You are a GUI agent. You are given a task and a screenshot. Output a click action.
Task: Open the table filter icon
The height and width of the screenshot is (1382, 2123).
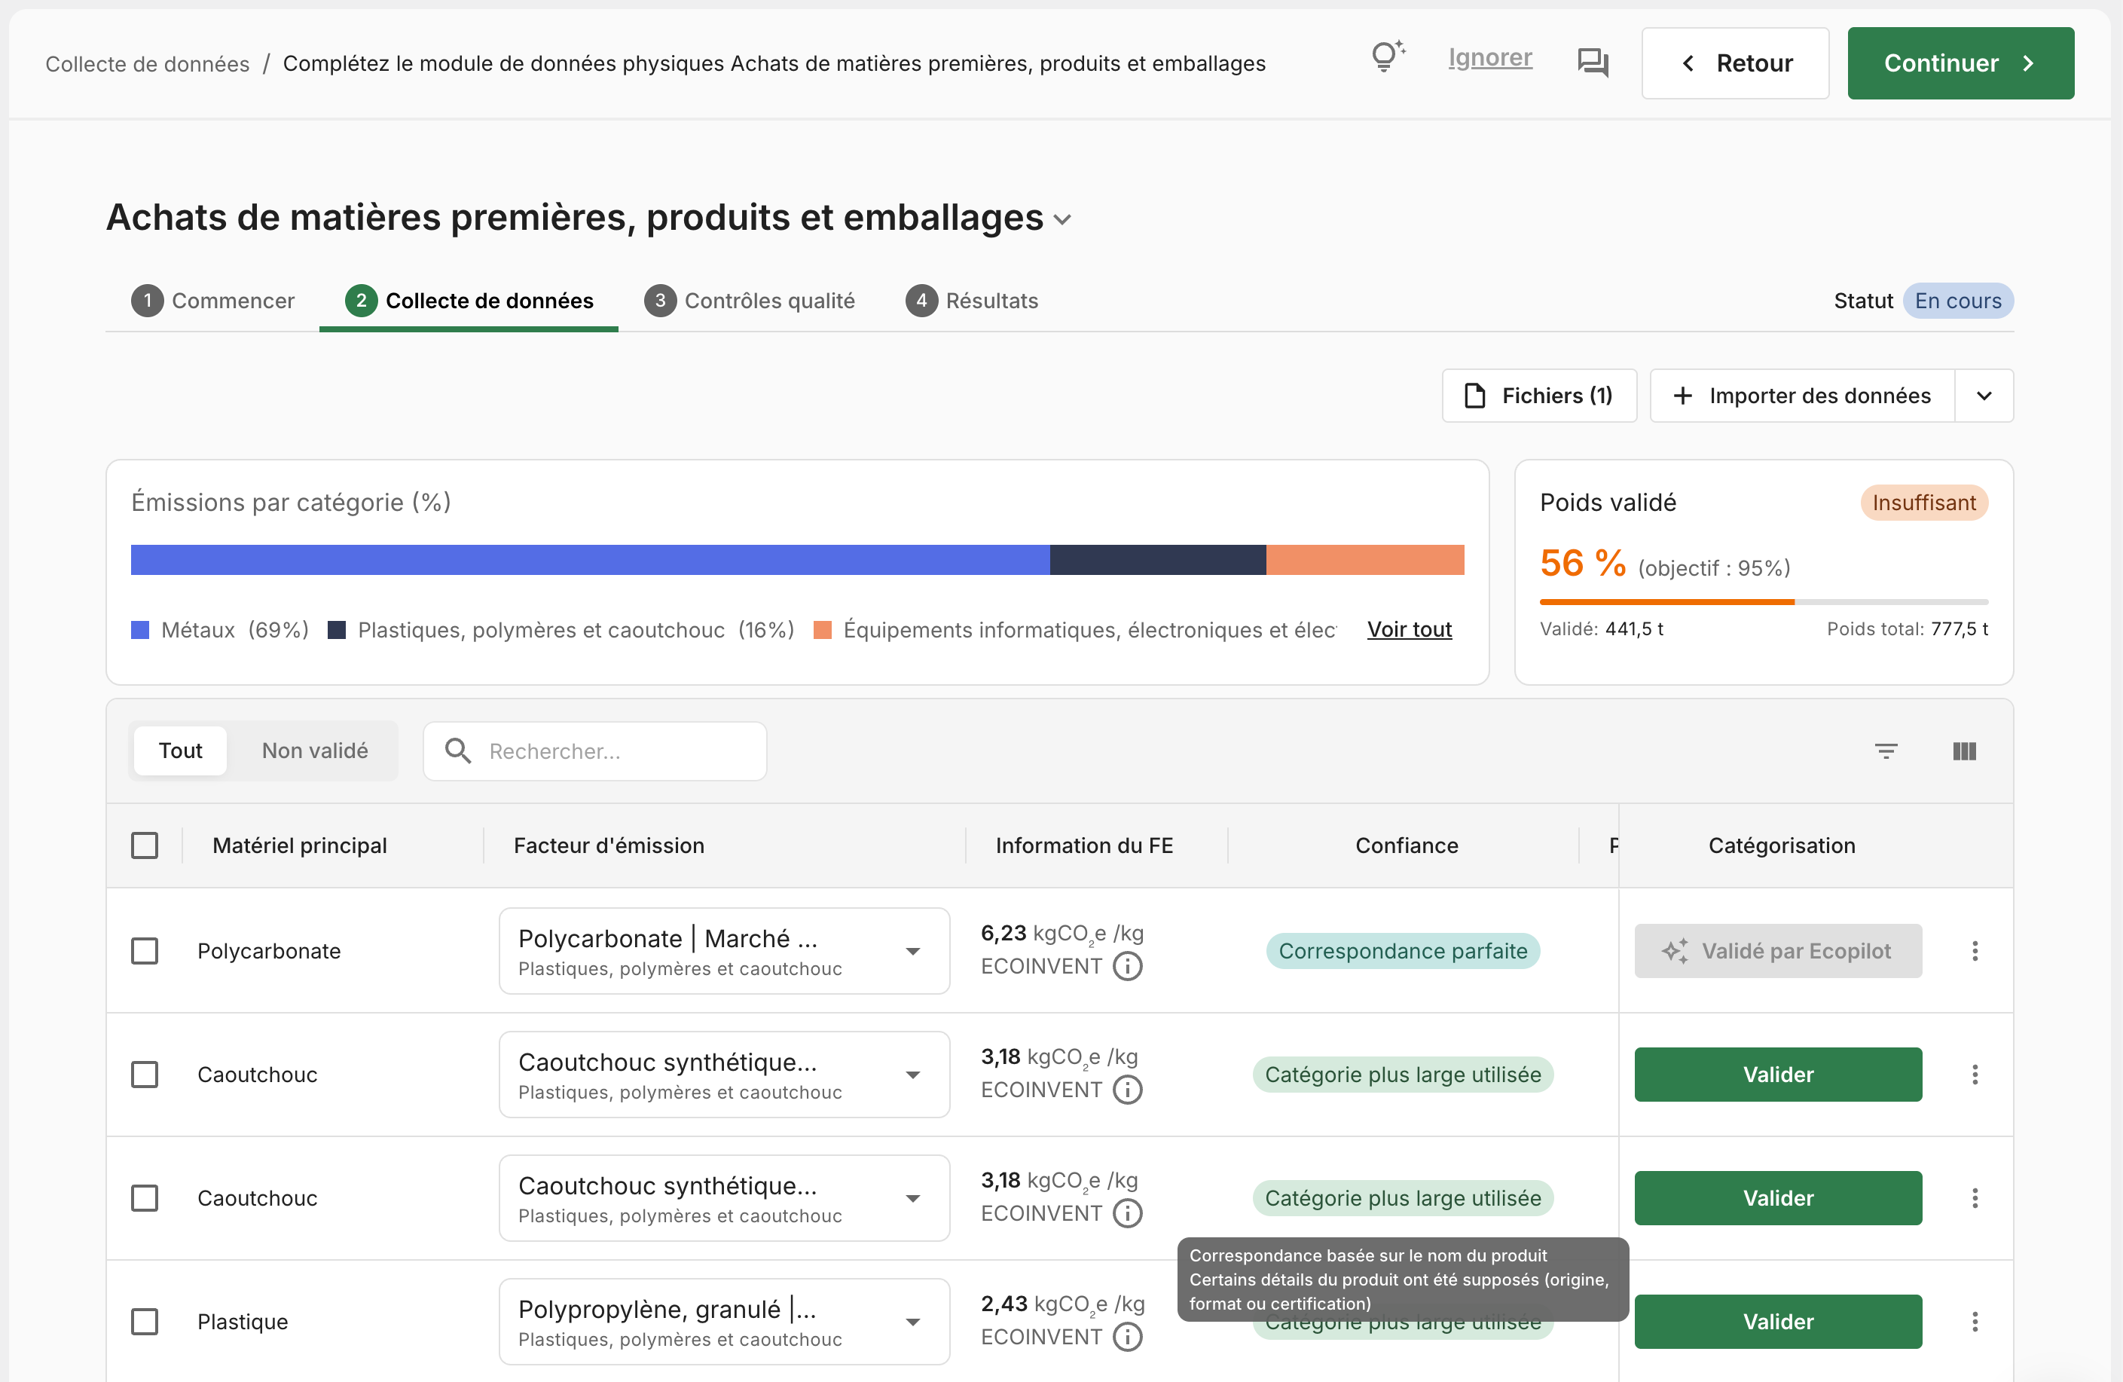(x=1886, y=751)
